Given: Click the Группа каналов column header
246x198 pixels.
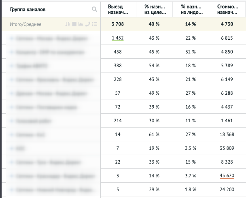Looking at the screenshot, I should [x=28, y=9].
